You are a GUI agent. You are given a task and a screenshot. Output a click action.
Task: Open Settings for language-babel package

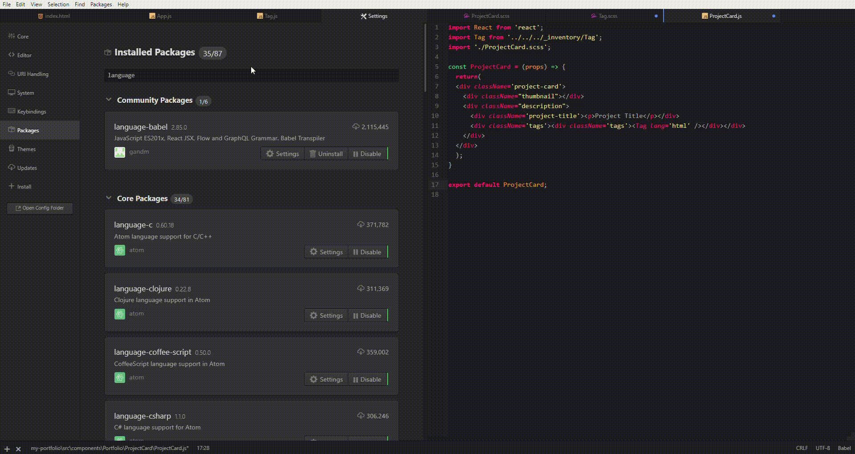(282, 154)
